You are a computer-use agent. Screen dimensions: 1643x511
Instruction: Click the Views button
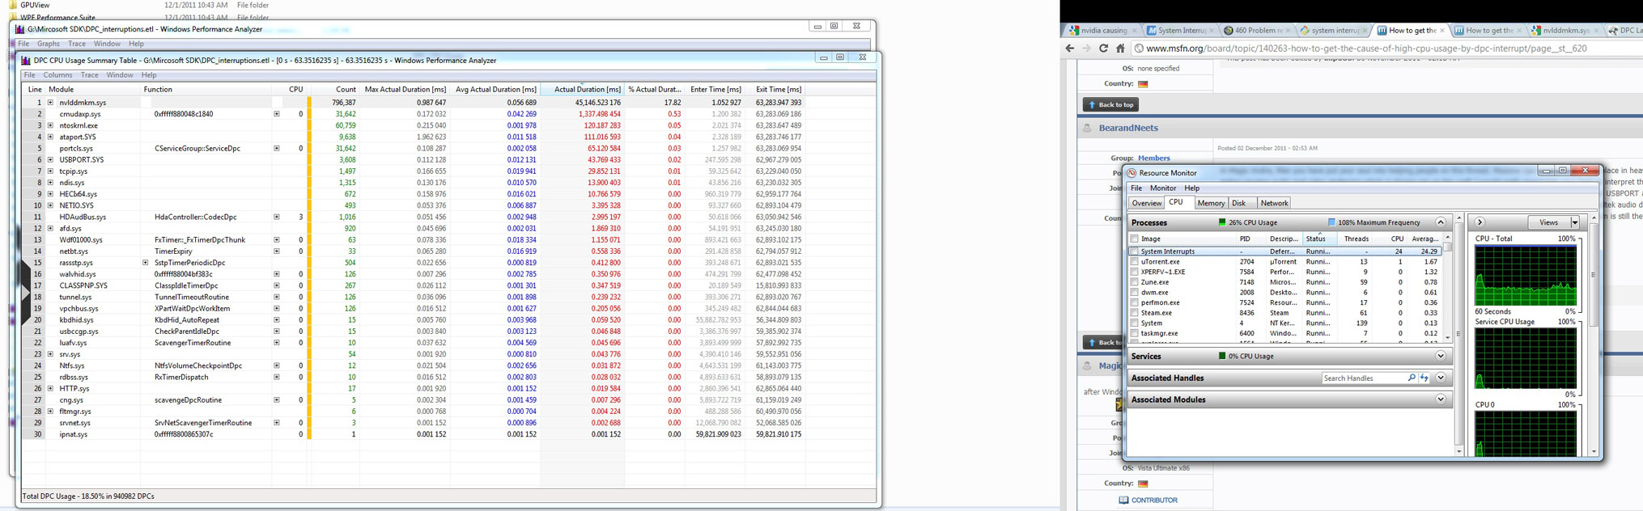pyautogui.click(x=1549, y=222)
